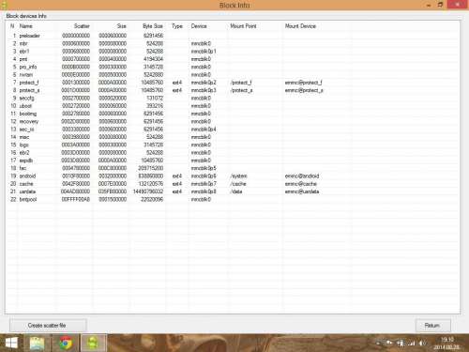The image size is (469, 352).
Task: Open the volume speaker tray icon
Action: 422,344
